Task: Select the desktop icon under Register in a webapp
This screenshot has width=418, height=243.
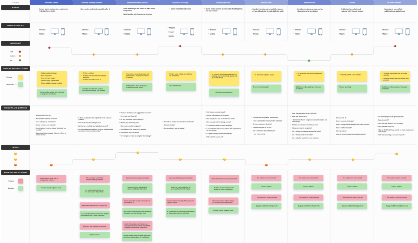Action: click(x=184, y=32)
